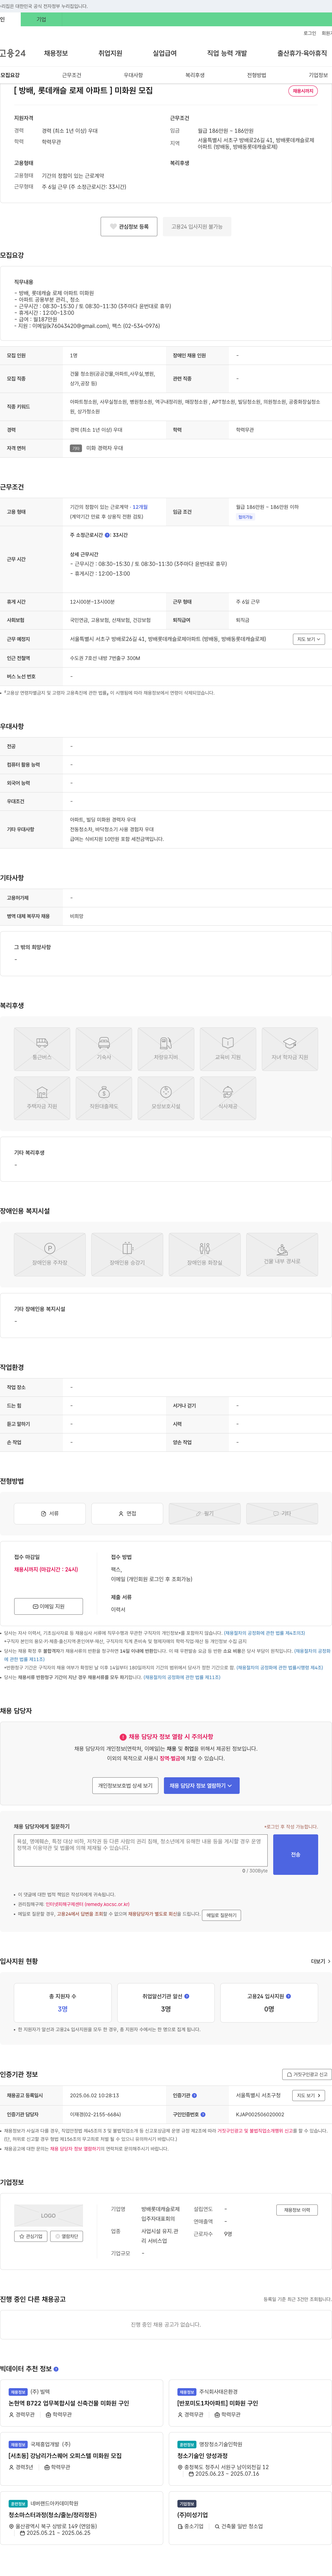Screen dimensions: 332x2576
Task: Click the 자녀 학자금 지원 icon
Action: 290,1049
